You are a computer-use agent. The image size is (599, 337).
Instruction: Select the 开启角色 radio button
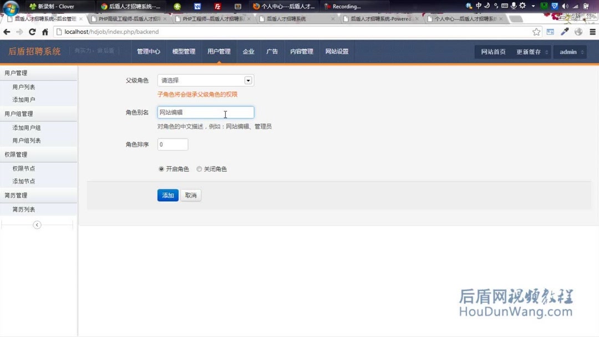click(x=161, y=169)
